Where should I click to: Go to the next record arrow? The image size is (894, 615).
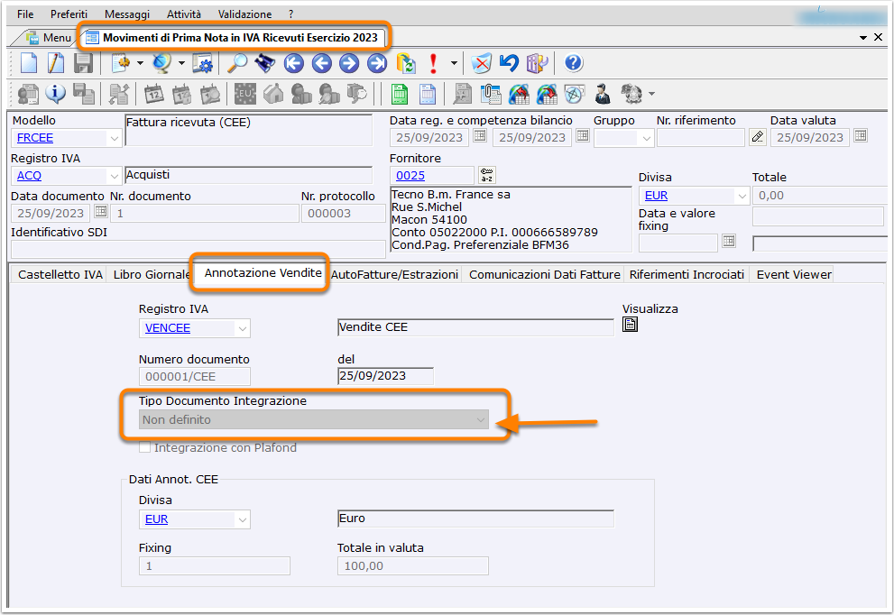click(x=349, y=63)
